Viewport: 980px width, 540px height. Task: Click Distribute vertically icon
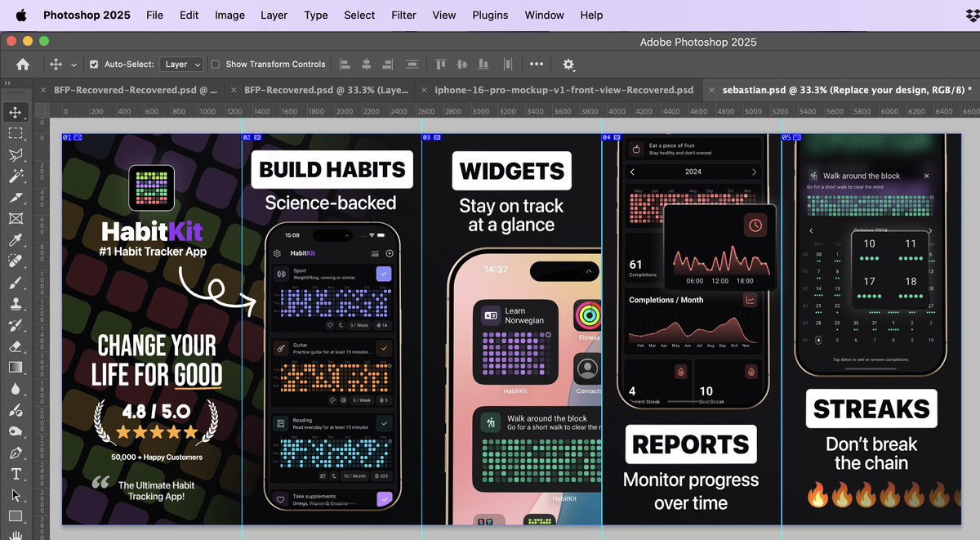point(412,64)
